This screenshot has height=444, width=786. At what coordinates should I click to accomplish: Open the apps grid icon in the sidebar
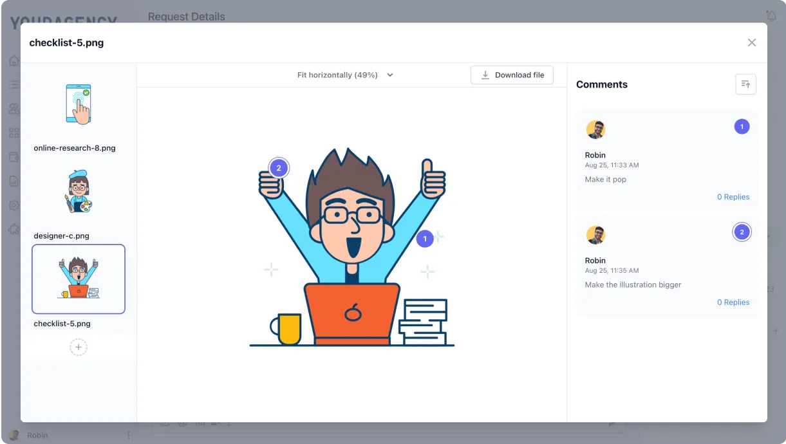tap(14, 133)
